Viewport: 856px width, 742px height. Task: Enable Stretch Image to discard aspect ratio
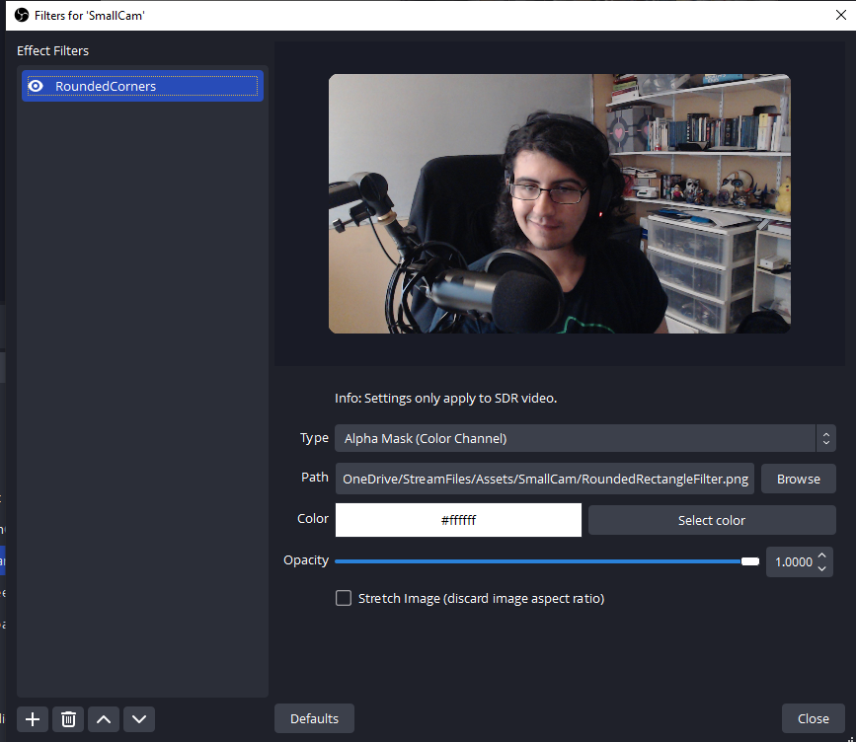click(x=343, y=597)
